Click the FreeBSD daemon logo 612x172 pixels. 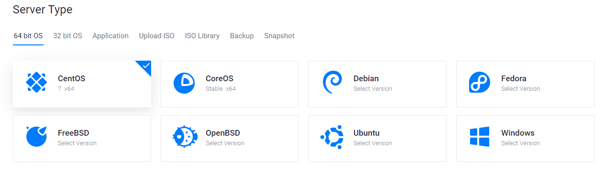[x=36, y=137]
